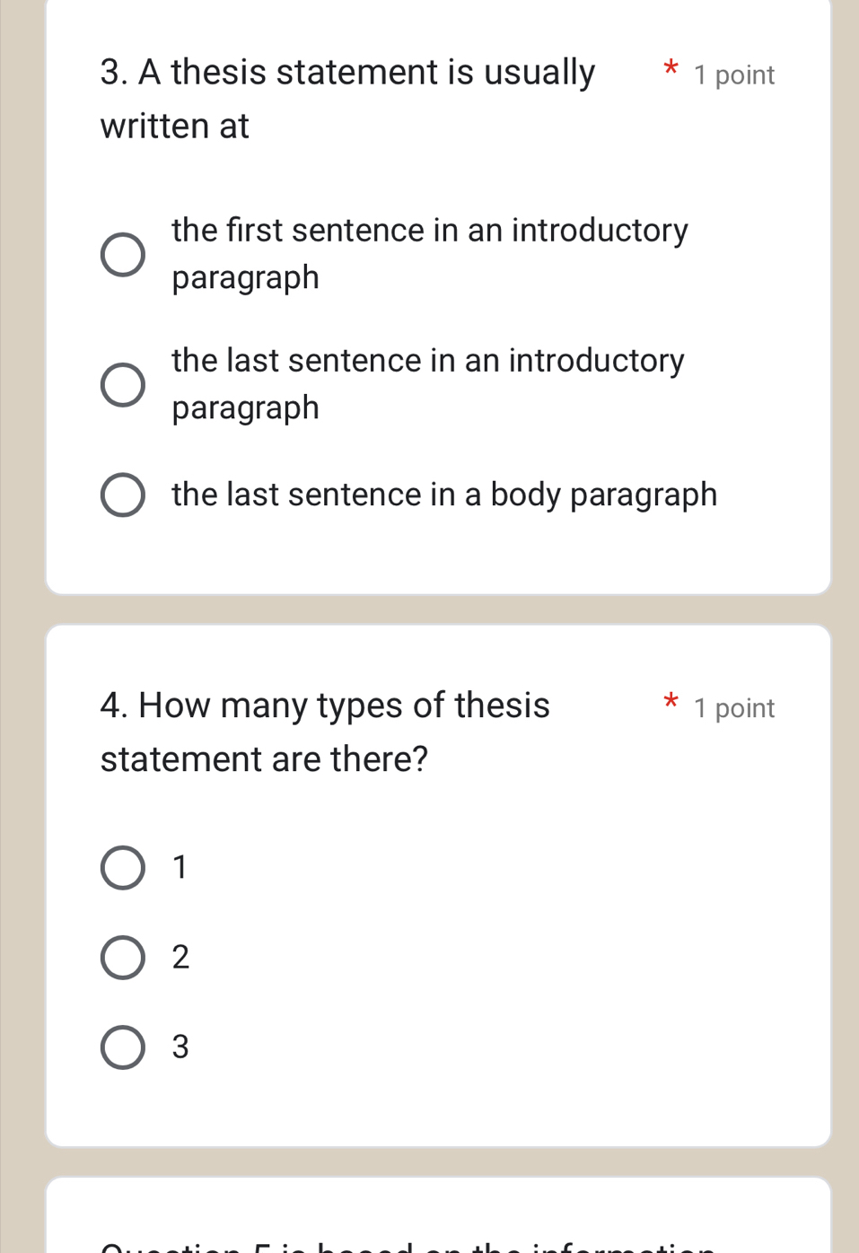Image resolution: width=859 pixels, height=1253 pixels.
Task: Click the red required asterisk on question 4
Action: 670,702
